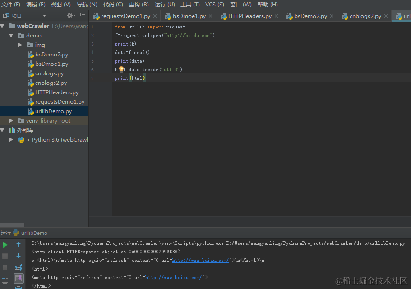Click the print(html) line in editor
Screen dimensions: 411x289
click(x=130, y=78)
